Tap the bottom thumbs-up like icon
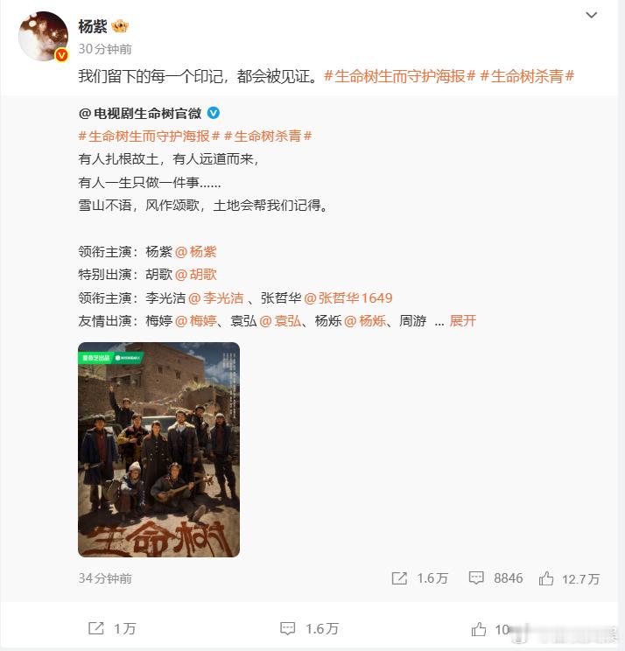625x651 pixels. [x=479, y=629]
